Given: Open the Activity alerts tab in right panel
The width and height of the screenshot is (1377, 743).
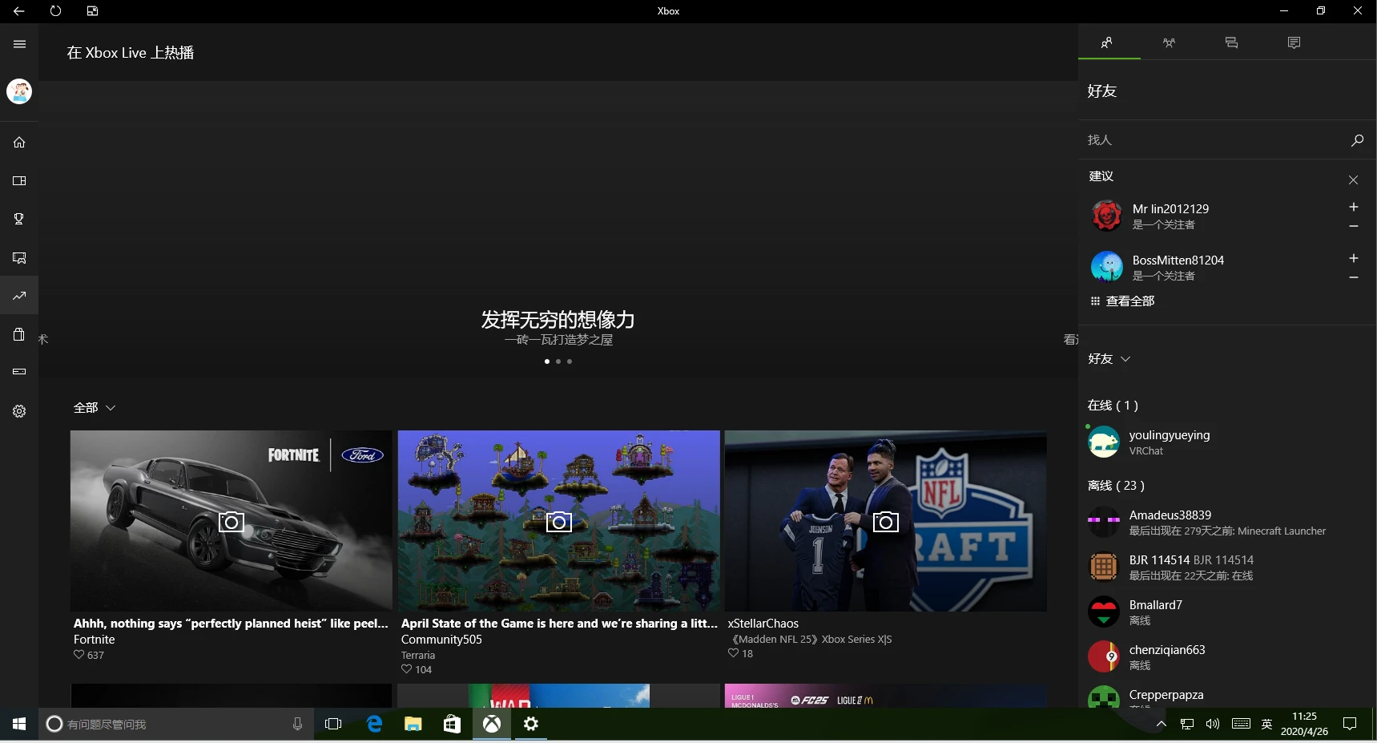Looking at the screenshot, I should coord(1294,42).
